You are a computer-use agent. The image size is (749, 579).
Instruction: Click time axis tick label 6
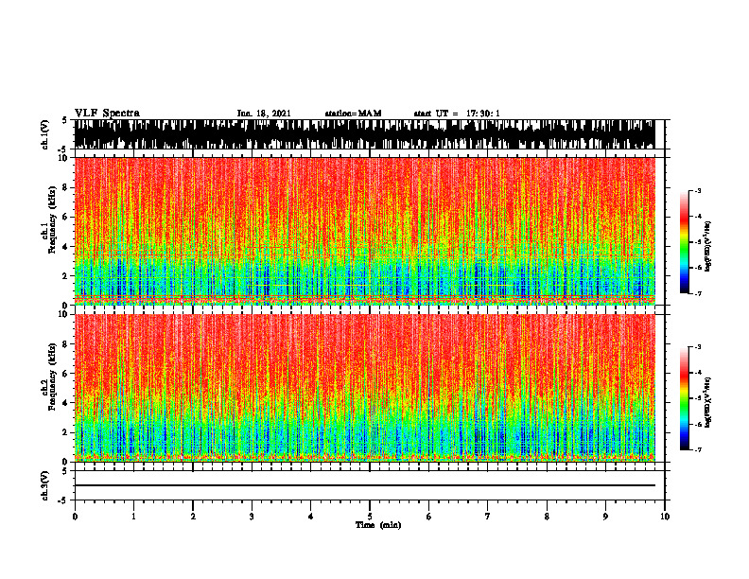[429, 517]
